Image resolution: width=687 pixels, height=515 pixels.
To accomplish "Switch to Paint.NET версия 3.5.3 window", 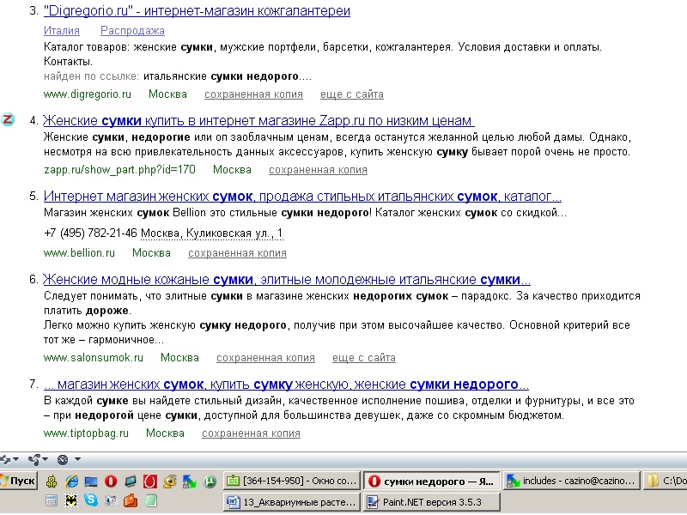I will [x=432, y=502].
